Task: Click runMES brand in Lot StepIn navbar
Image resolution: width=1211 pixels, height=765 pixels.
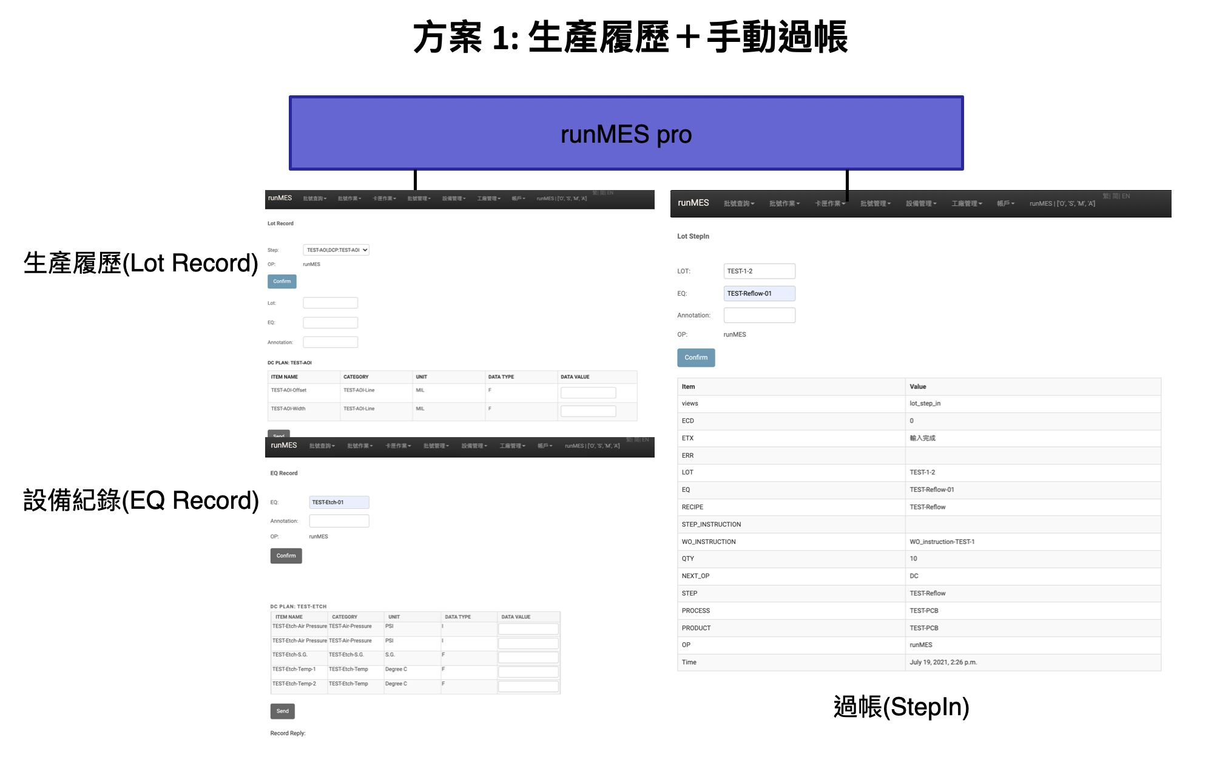Action: click(693, 203)
